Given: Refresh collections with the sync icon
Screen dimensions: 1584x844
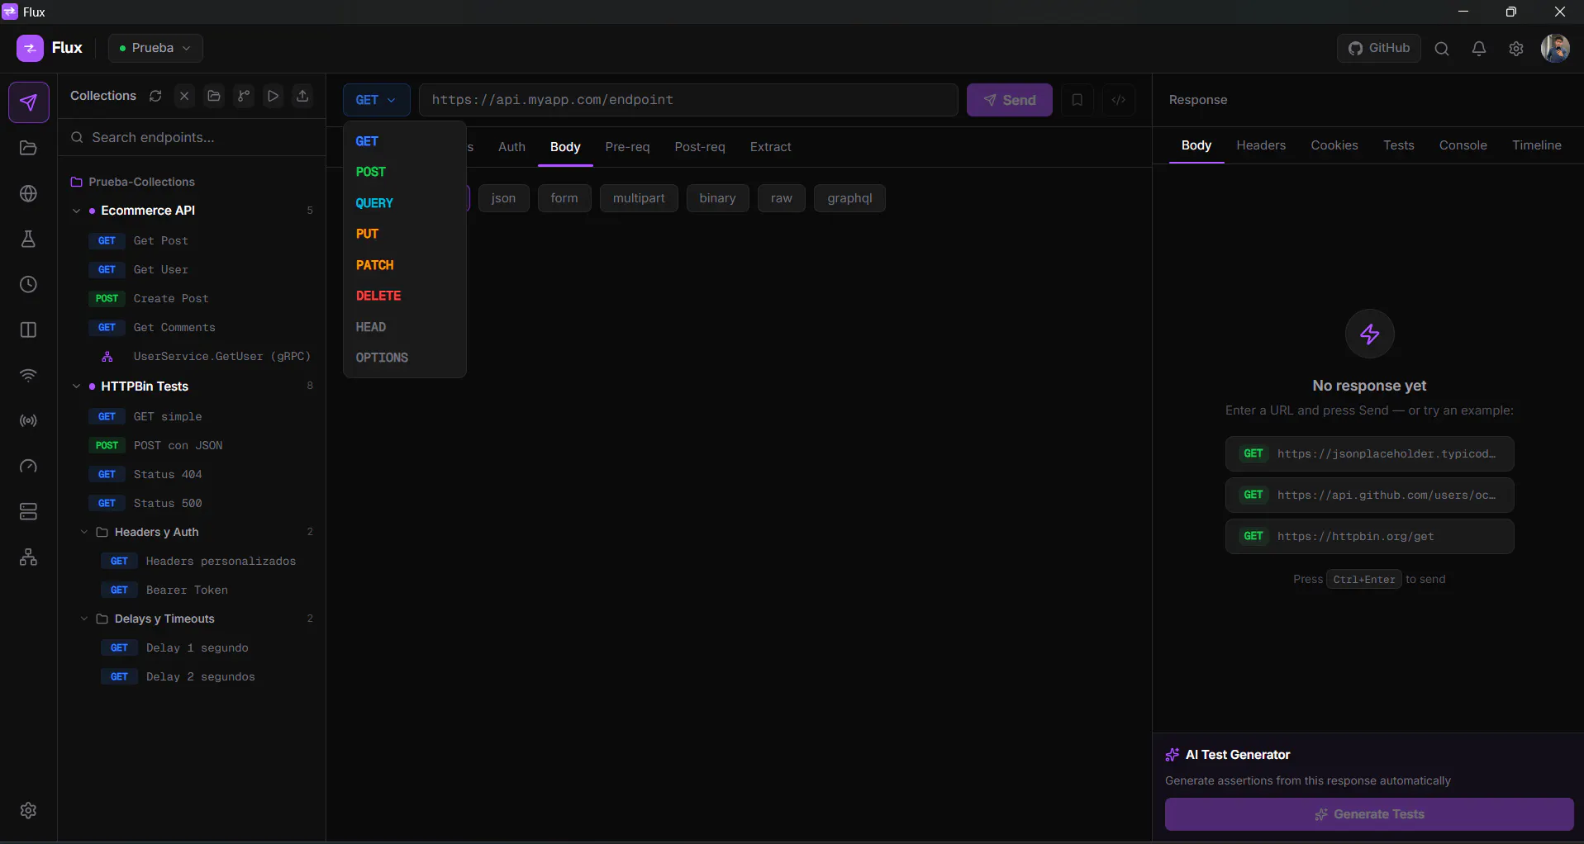Looking at the screenshot, I should [155, 96].
